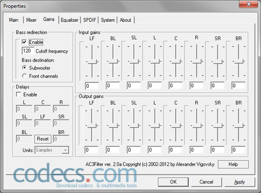261x193 pixels.
Task: Click the BR delay field
Action: 61,139
